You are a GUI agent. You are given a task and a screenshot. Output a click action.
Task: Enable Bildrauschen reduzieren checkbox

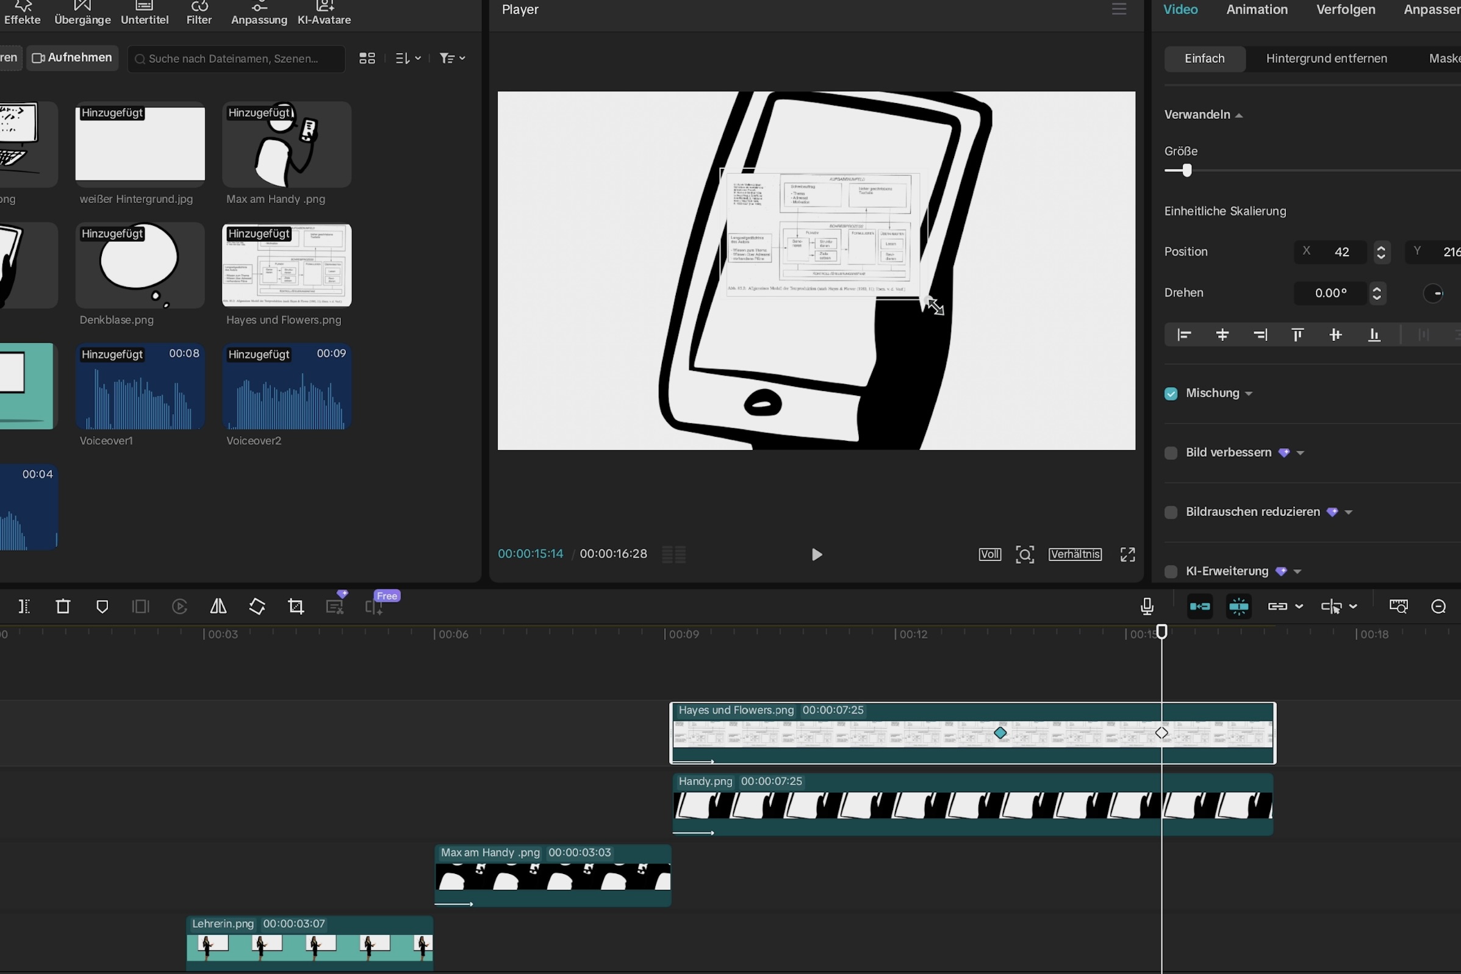tap(1171, 512)
